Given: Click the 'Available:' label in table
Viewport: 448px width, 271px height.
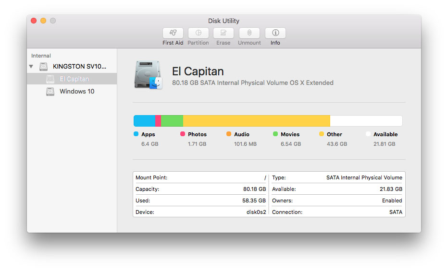Looking at the screenshot, I should [284, 189].
